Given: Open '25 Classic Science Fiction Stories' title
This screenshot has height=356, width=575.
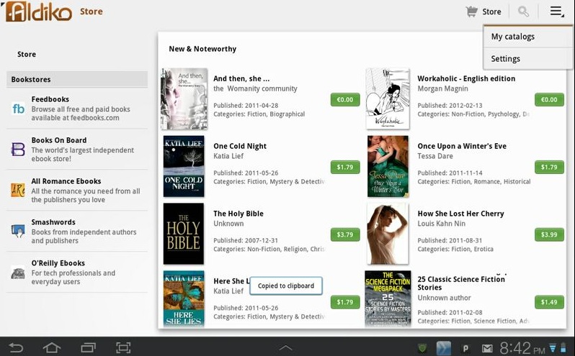Looking at the screenshot, I should point(461,283).
